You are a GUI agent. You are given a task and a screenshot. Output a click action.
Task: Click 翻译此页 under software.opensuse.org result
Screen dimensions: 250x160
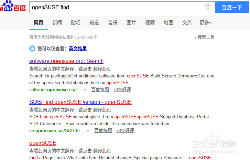[102, 69]
